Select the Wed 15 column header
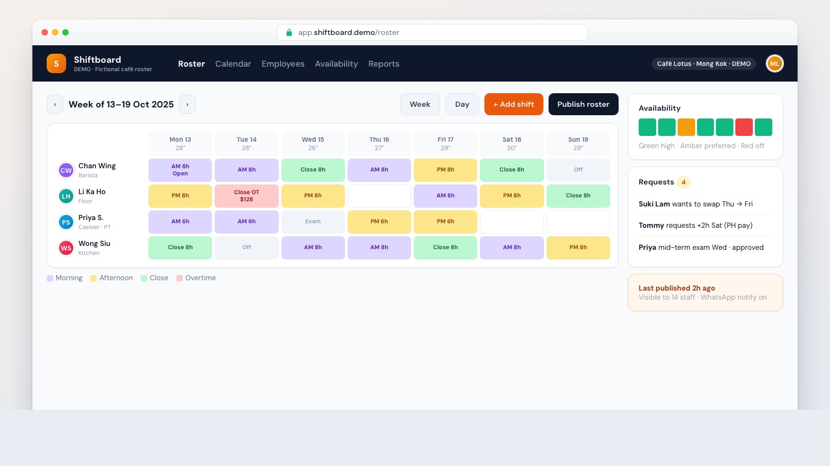 click(313, 143)
